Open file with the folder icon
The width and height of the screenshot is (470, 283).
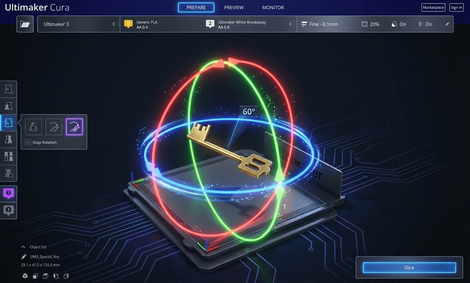[x=25, y=24]
